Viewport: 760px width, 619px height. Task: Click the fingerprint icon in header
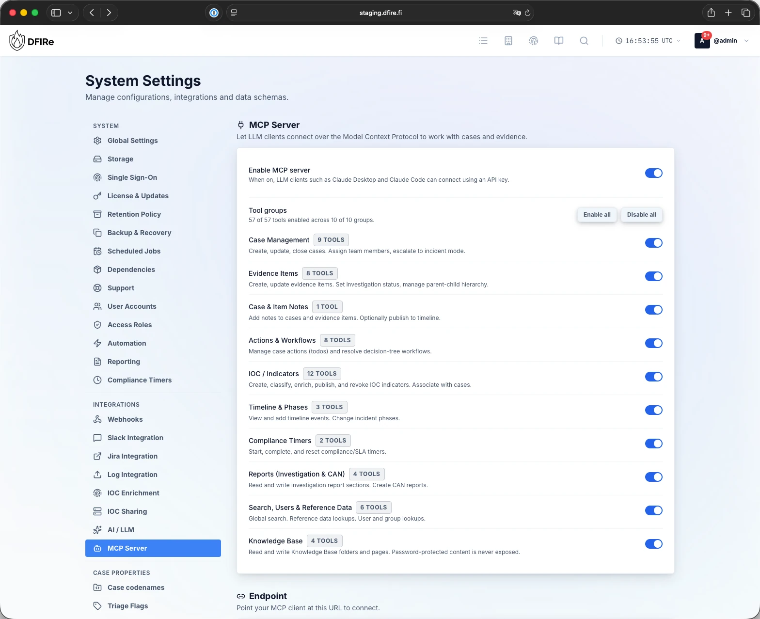pos(534,41)
